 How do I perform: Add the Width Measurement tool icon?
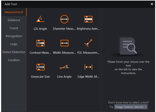[x=64, y=43]
